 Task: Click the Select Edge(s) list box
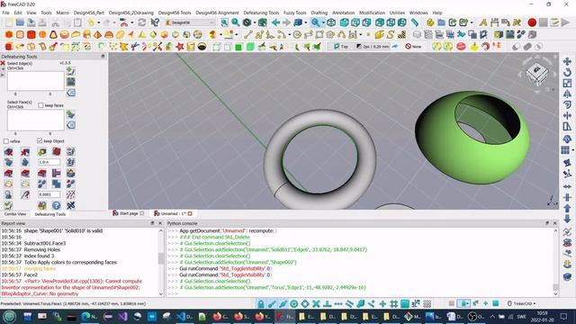tap(35, 80)
